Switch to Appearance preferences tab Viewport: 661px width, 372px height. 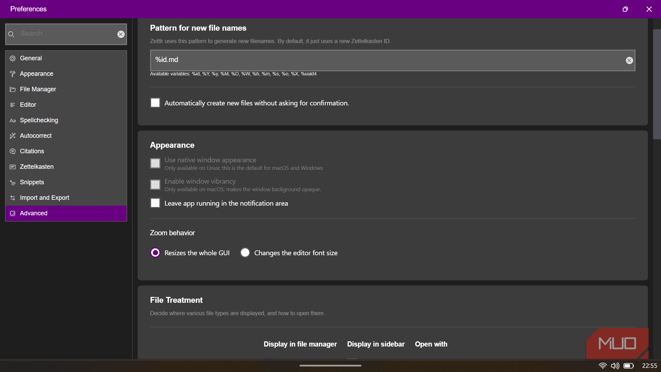coord(66,74)
